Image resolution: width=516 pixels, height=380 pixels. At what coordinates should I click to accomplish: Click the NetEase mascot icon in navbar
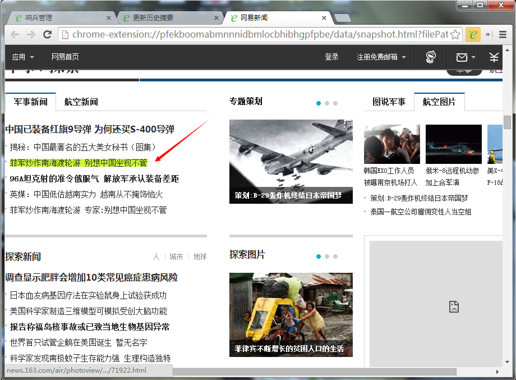431,57
